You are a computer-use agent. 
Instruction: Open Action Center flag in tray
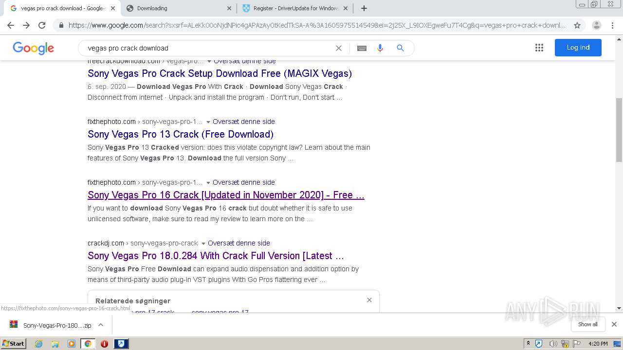(x=576, y=344)
